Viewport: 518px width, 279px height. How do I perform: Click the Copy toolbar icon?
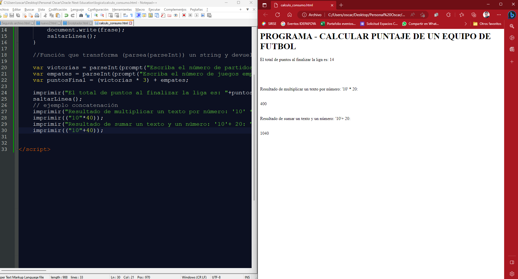click(52, 15)
